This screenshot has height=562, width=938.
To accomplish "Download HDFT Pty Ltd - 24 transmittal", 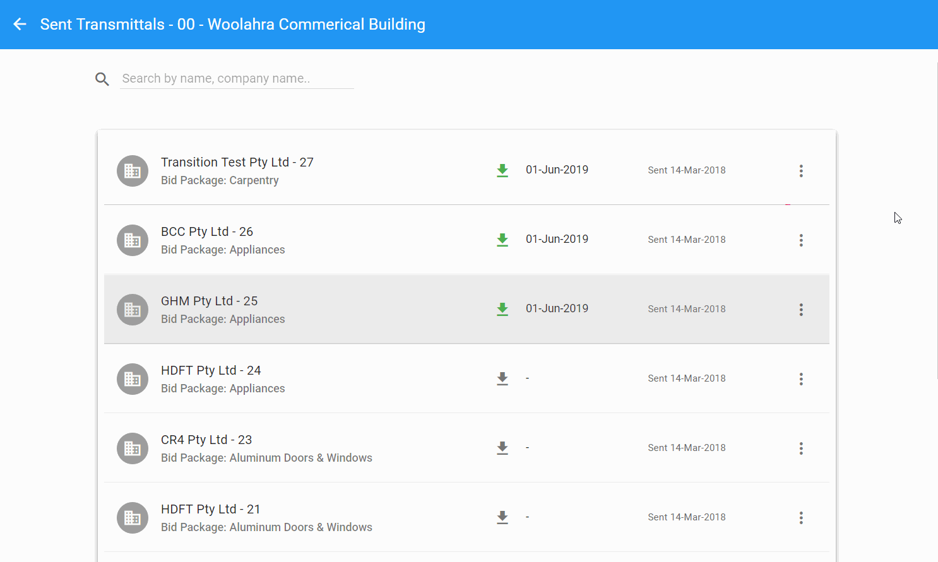I will click(x=502, y=378).
